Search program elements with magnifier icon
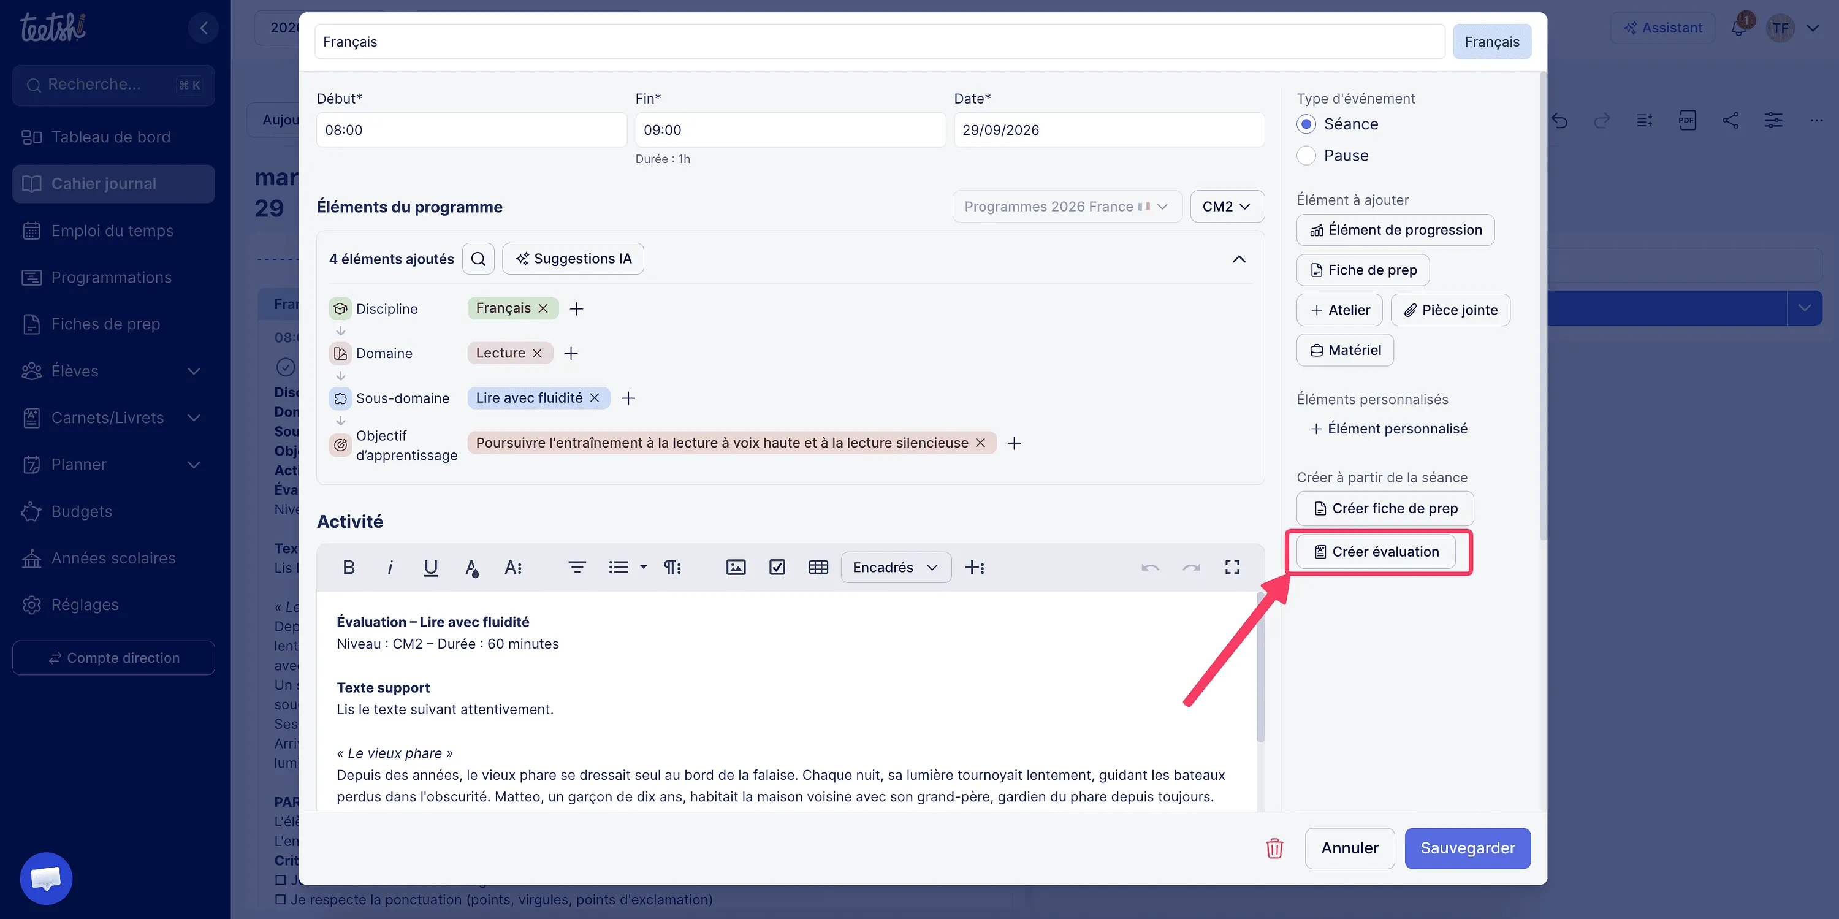 tap(478, 259)
